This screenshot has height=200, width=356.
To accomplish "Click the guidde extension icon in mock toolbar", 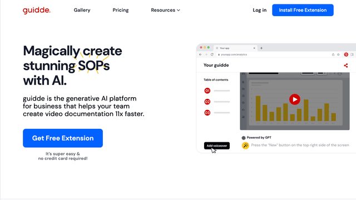I will coord(346,54).
